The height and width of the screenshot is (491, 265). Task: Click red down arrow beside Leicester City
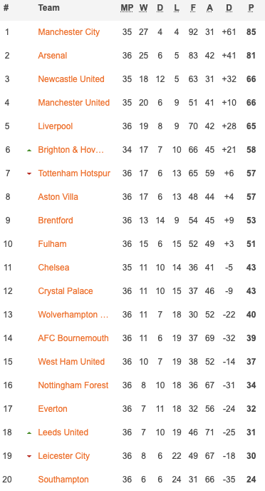pos(29,456)
